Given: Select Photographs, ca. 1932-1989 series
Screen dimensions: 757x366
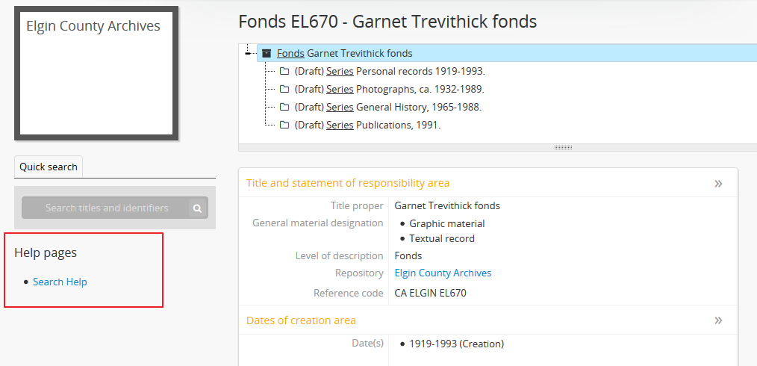Looking at the screenshot, I should [x=420, y=90].
